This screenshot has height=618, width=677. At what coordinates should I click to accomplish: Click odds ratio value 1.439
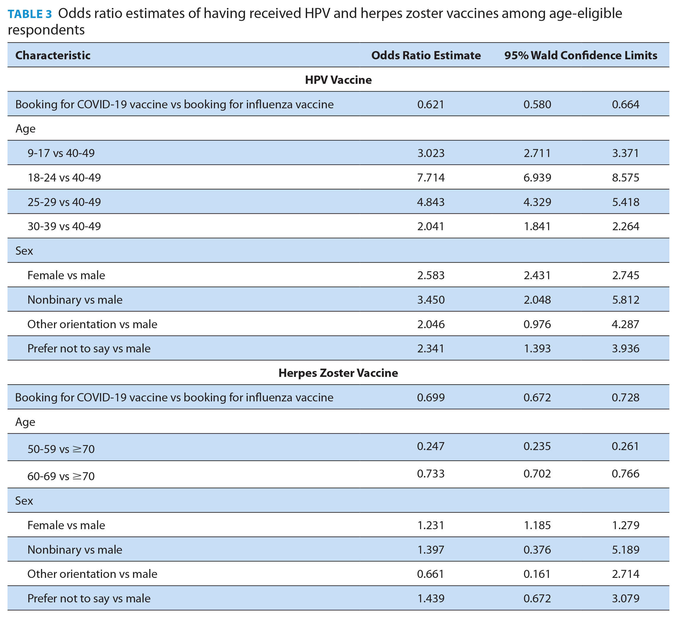pos(431,599)
